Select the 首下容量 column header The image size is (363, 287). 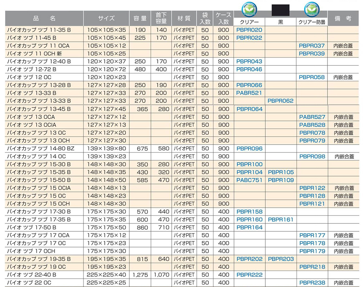[x=161, y=18]
